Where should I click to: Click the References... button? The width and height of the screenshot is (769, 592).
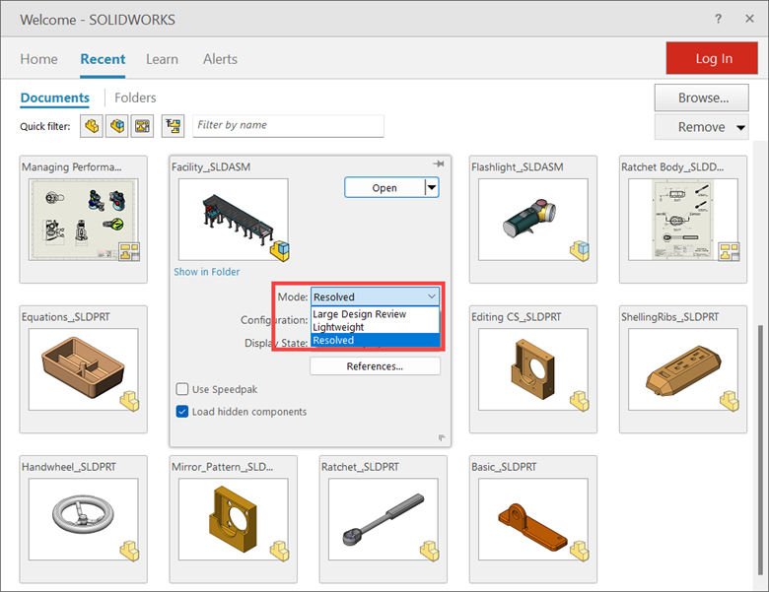tap(376, 366)
